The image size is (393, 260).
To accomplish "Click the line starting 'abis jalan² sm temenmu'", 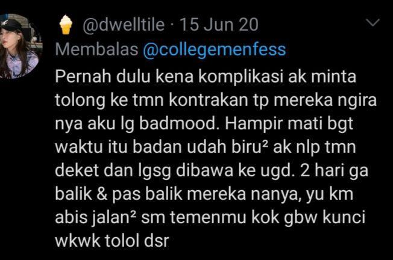I will 210,218.
